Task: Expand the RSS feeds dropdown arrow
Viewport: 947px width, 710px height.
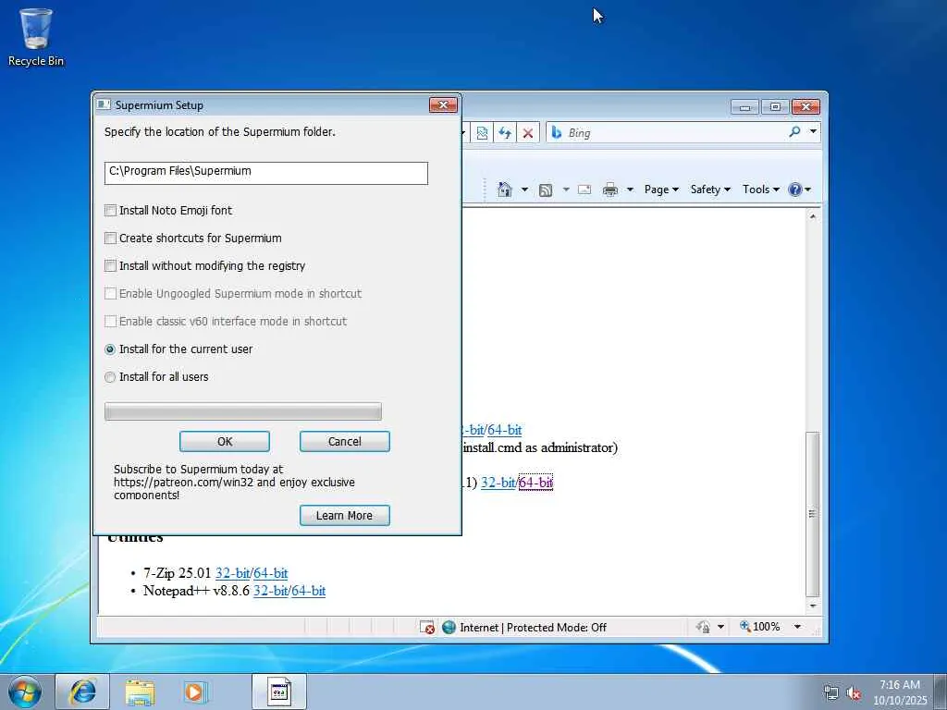Action: tap(566, 190)
